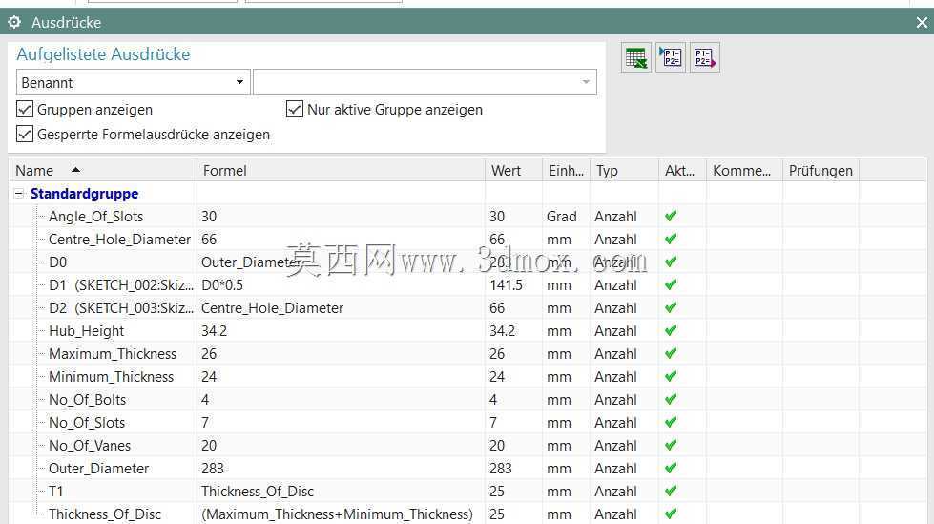
Task: Click the Aufgelistete Ausdrücke section heading
Action: 103,54
